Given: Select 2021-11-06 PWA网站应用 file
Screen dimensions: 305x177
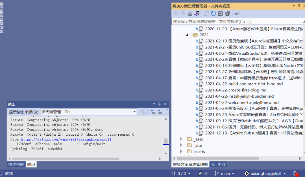Looking at the screenshot, I should click(x=254, y=127).
